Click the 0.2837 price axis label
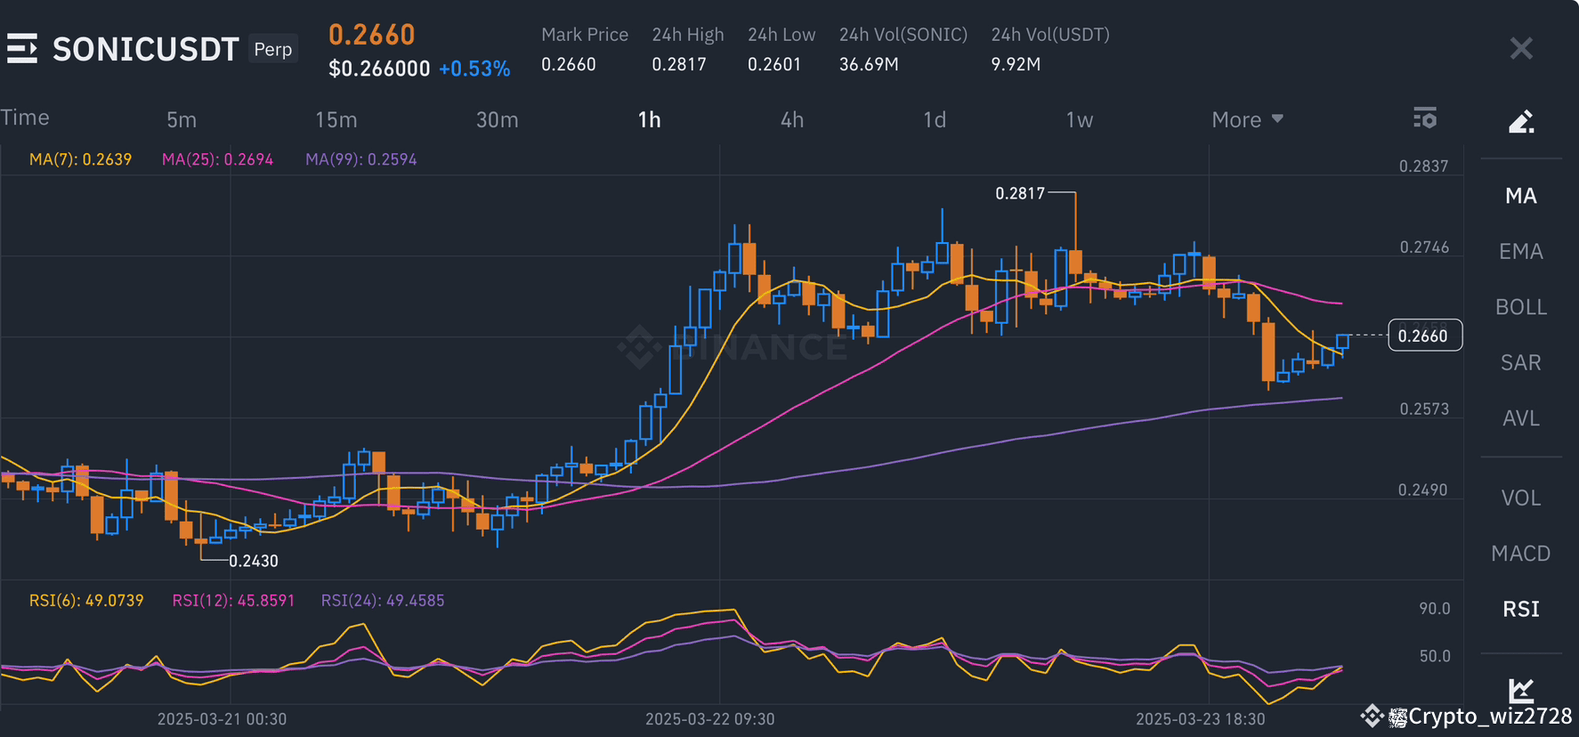1579x737 pixels. point(1424,166)
